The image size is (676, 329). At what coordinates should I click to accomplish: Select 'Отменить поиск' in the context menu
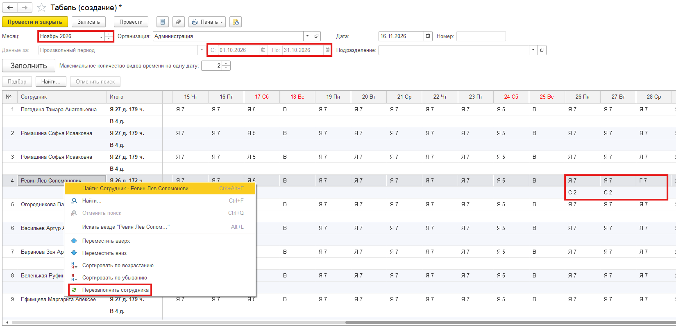coord(160,213)
